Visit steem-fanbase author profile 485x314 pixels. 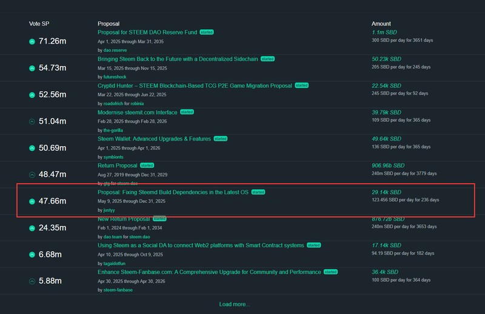point(118,290)
